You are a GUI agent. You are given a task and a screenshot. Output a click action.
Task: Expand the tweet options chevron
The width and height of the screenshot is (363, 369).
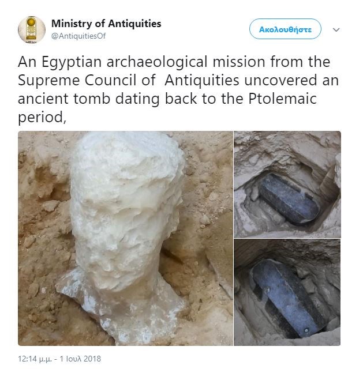coord(336,29)
